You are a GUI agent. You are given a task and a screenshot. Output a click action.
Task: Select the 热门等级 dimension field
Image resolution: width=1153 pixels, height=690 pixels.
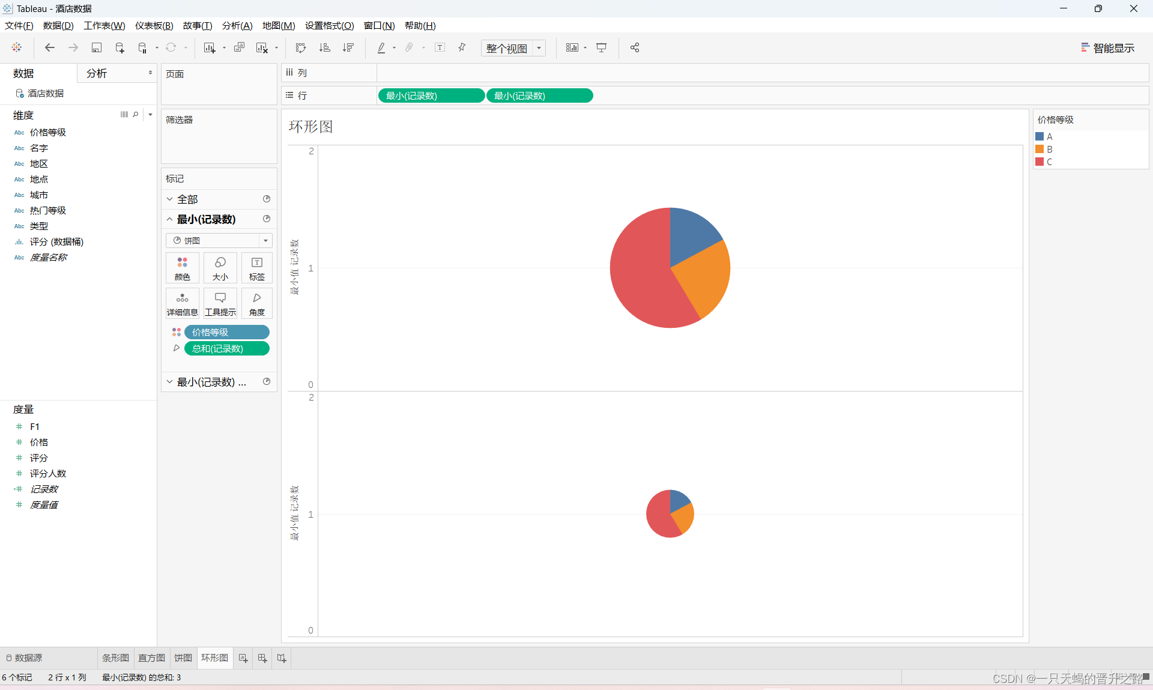tap(48, 211)
